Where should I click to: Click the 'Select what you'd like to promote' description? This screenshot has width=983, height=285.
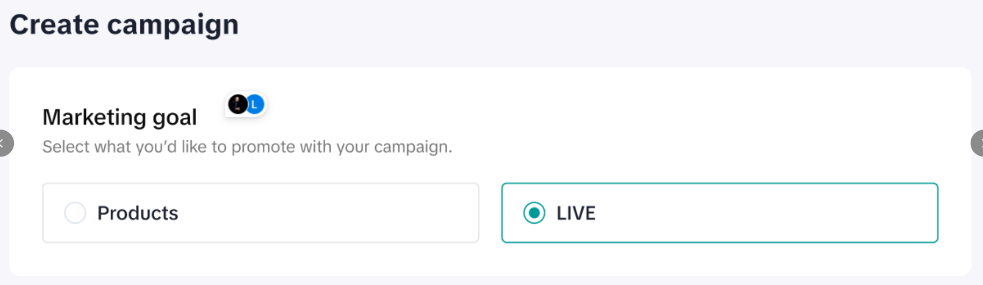(247, 147)
